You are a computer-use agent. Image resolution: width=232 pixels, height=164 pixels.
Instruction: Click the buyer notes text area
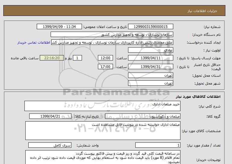pyautogui.click(x=103, y=157)
